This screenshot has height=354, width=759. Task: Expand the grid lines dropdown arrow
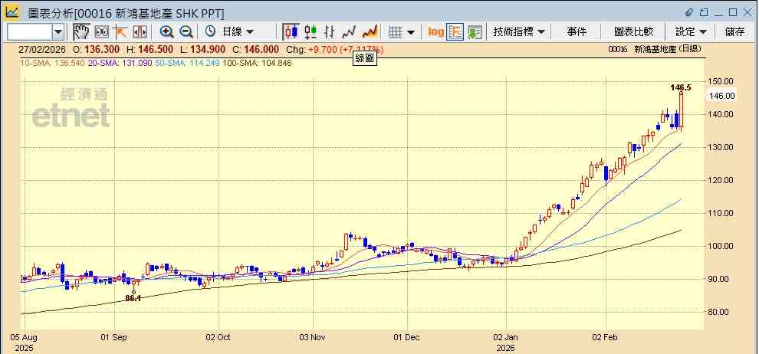click(x=411, y=32)
